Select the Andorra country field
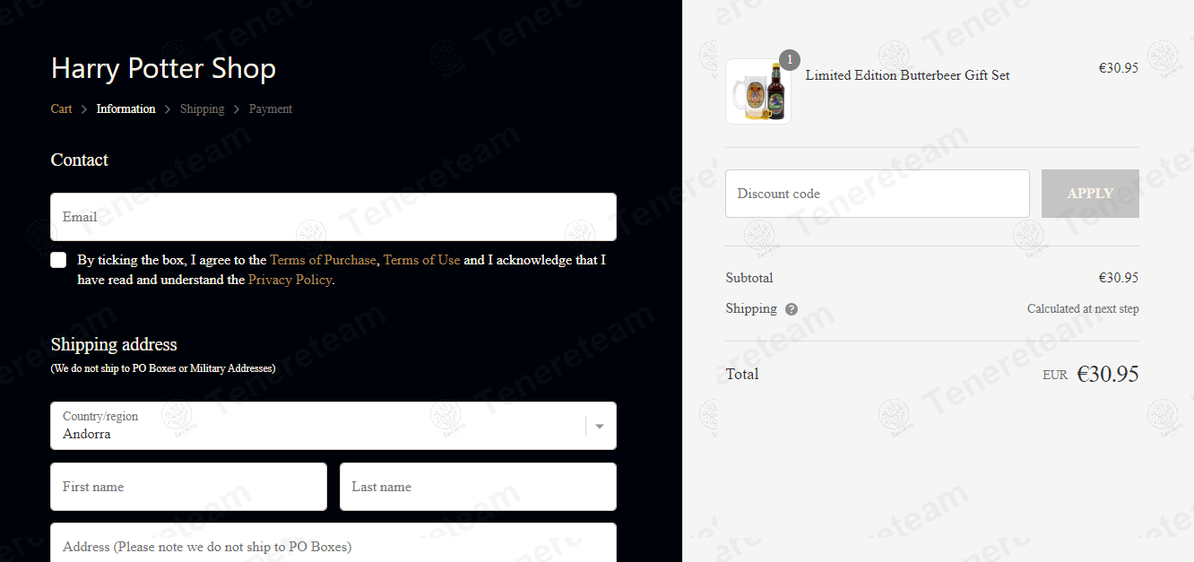1194x562 pixels. (x=333, y=426)
